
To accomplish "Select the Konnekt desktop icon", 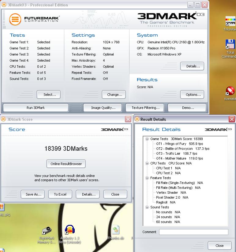I will (x=230, y=93).
